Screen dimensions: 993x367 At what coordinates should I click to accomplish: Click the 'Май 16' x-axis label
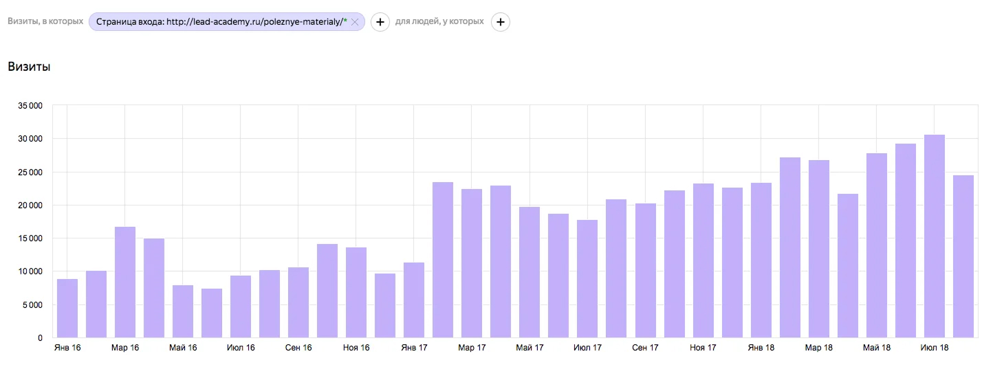pos(183,348)
